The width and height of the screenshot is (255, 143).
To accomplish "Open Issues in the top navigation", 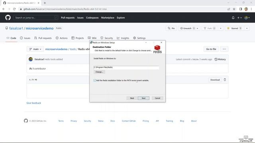I will coord(80,17).
